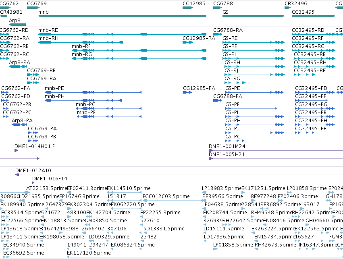Select the CR43981 gene label

point(11,12)
